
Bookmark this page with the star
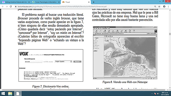tap(159, 6)
